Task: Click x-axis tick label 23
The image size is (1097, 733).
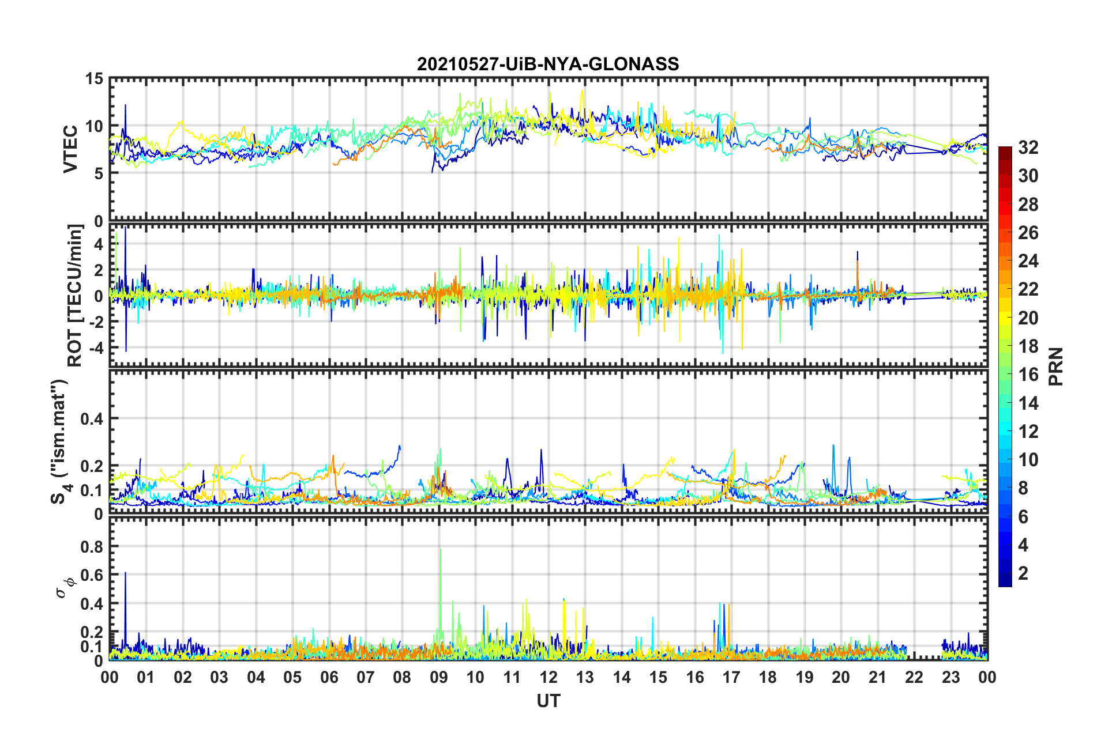Action: (951, 677)
